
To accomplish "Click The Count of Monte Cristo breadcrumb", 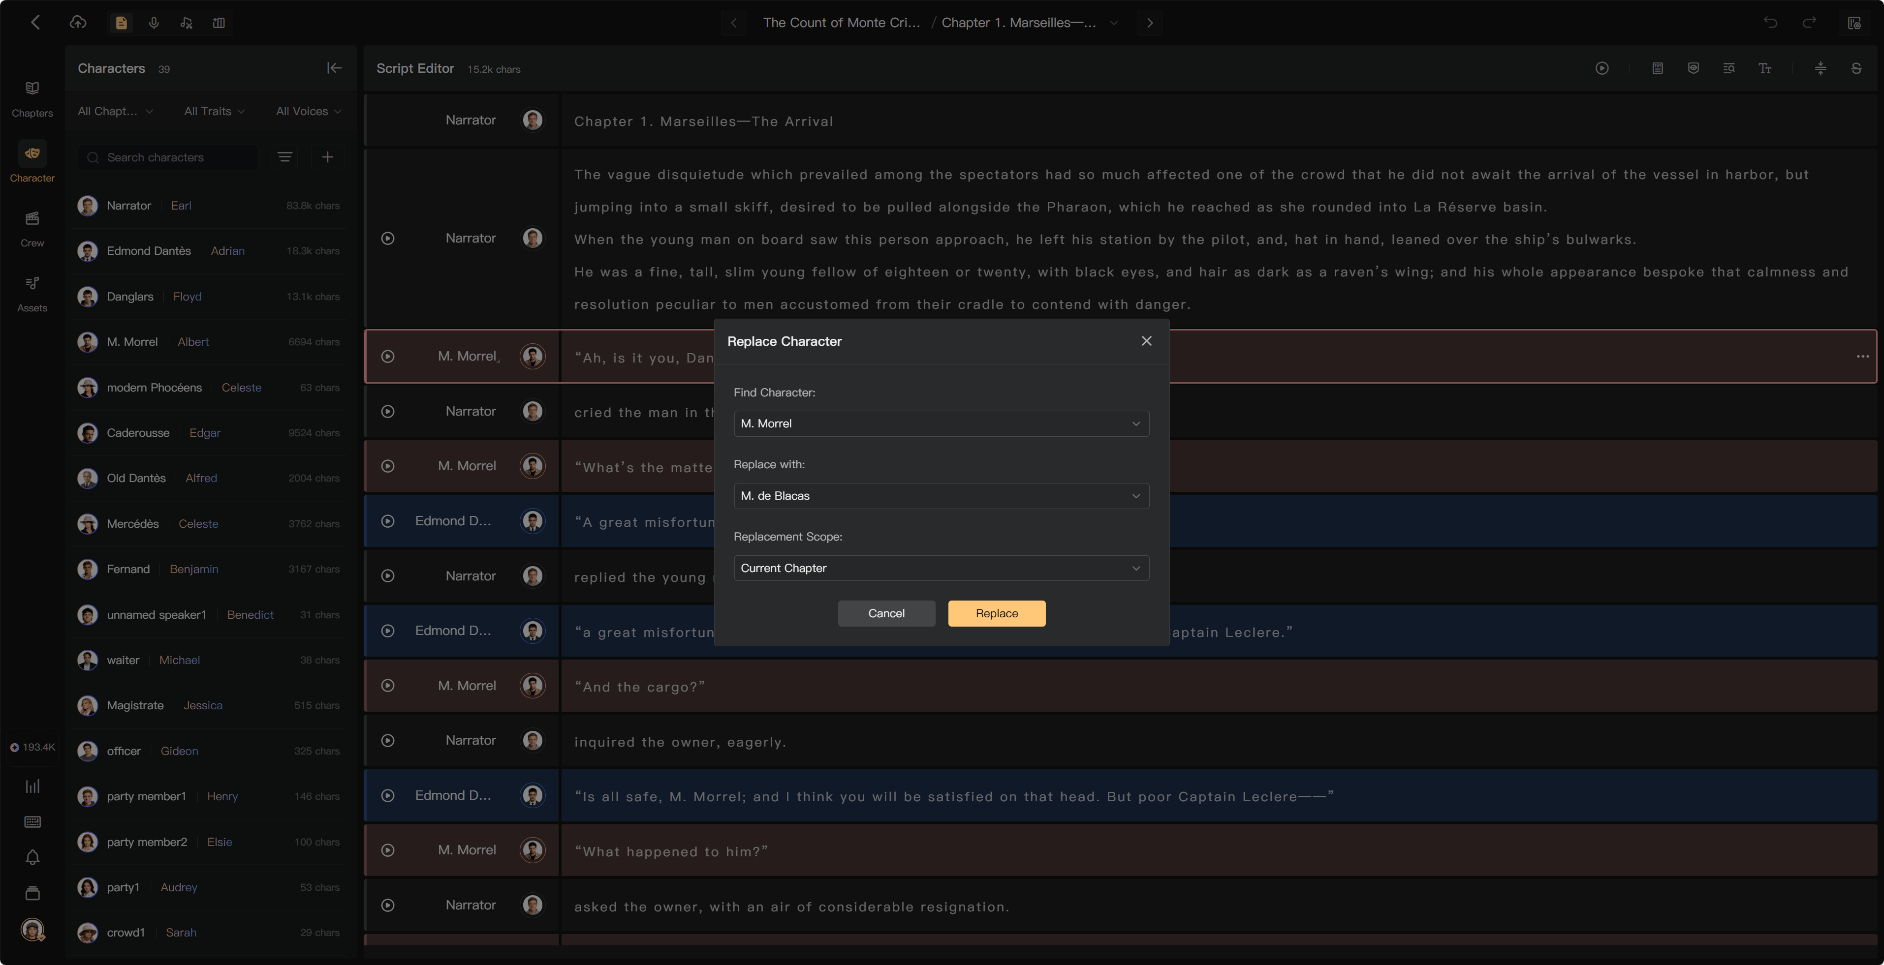I will 841,23.
